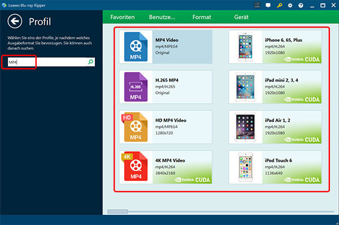
Task: Choose the iPad Air 1, 2 device image
Action: tap(245, 127)
